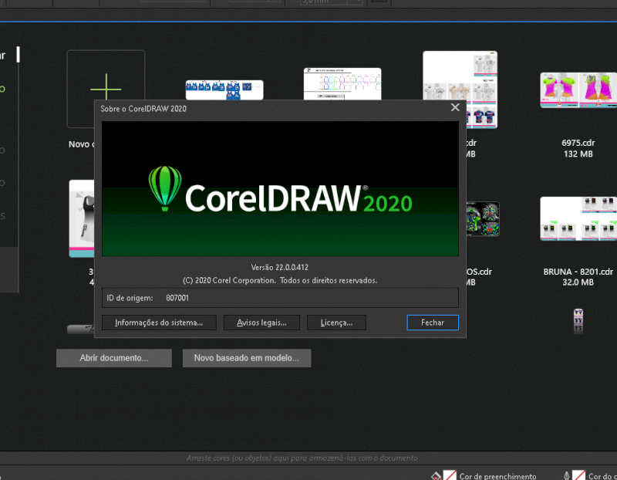Open the thumbnail showing a row of blue jerseys
The image size is (617, 480).
tap(224, 90)
